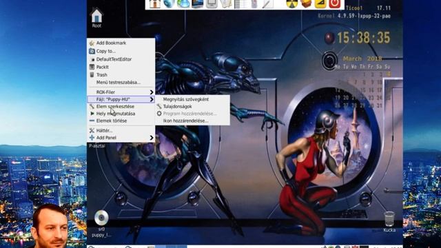The height and width of the screenshot is (248, 441).
Task: Click the 15:38:35 desktop clock
Action: pos(364,38)
